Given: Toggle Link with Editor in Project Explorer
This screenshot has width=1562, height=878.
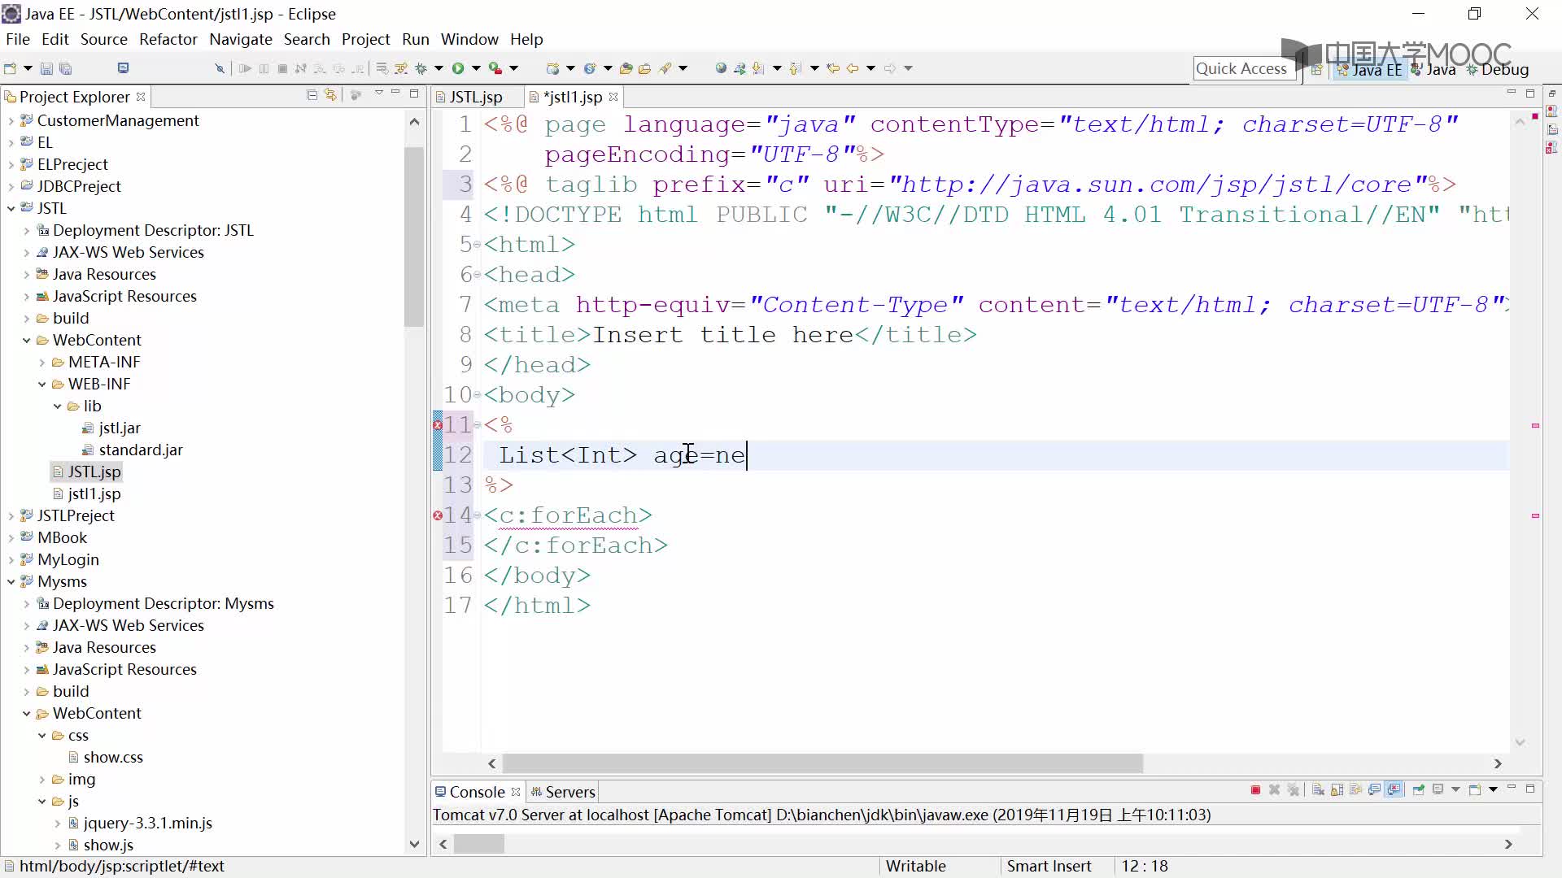Looking at the screenshot, I should (x=330, y=95).
